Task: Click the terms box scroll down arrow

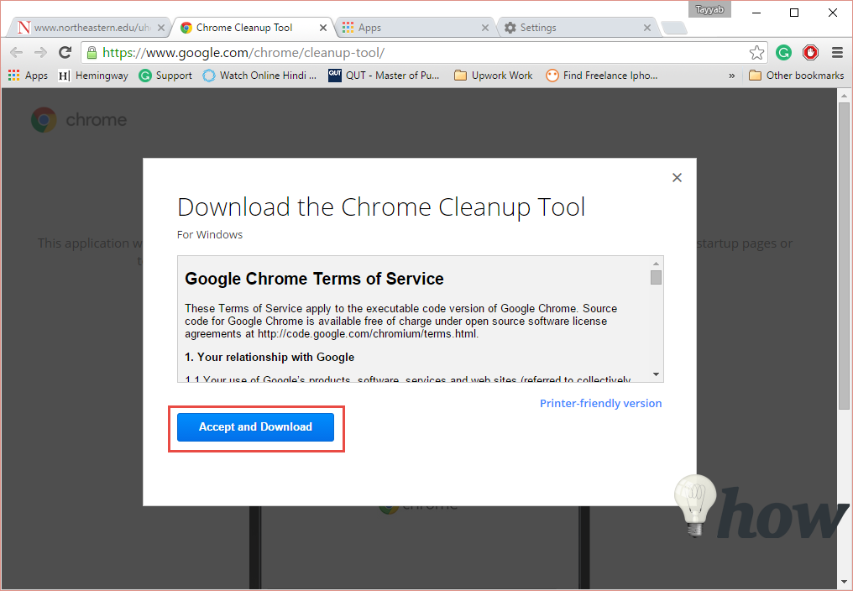Action: [656, 374]
